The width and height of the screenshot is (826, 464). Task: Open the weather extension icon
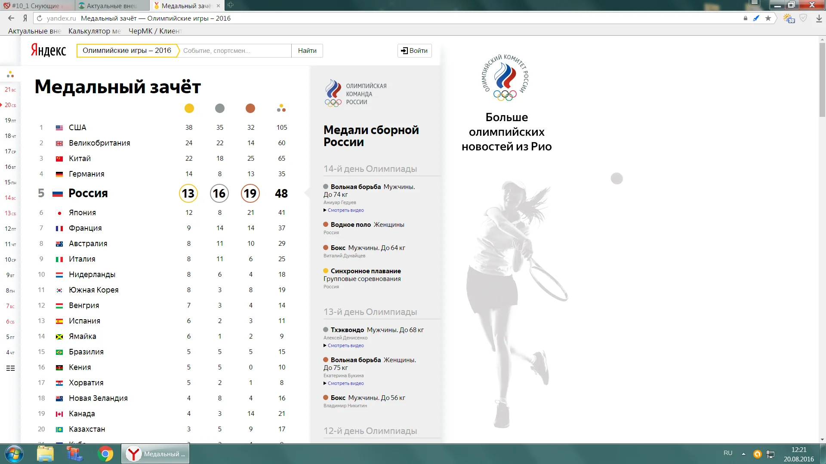point(789,18)
